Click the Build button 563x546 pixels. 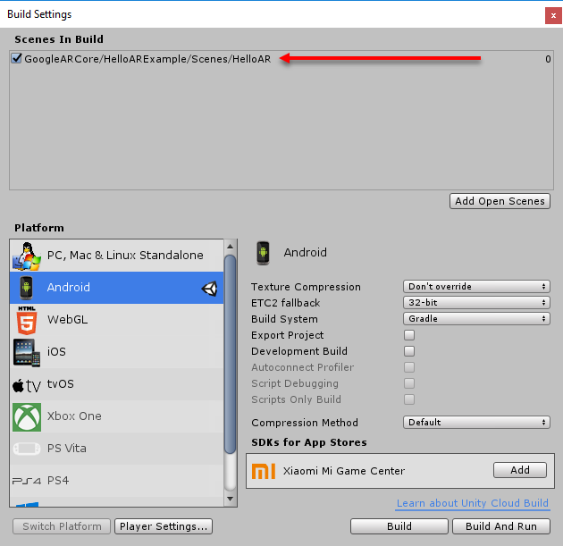click(399, 526)
